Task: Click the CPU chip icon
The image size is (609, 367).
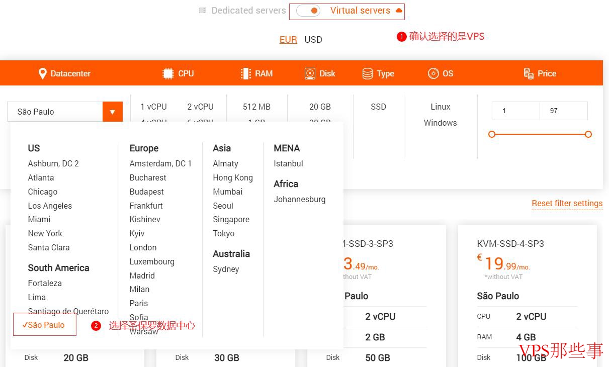Action: click(168, 73)
